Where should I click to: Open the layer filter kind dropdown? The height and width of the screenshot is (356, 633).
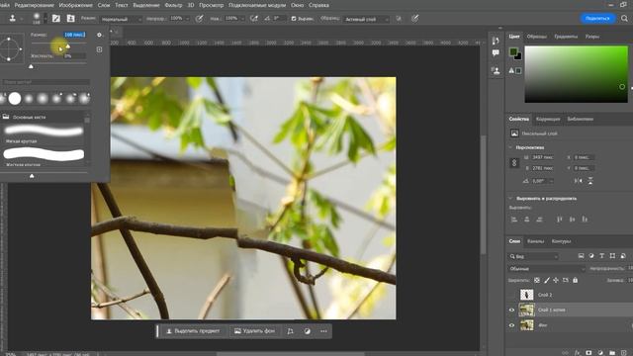point(533,256)
